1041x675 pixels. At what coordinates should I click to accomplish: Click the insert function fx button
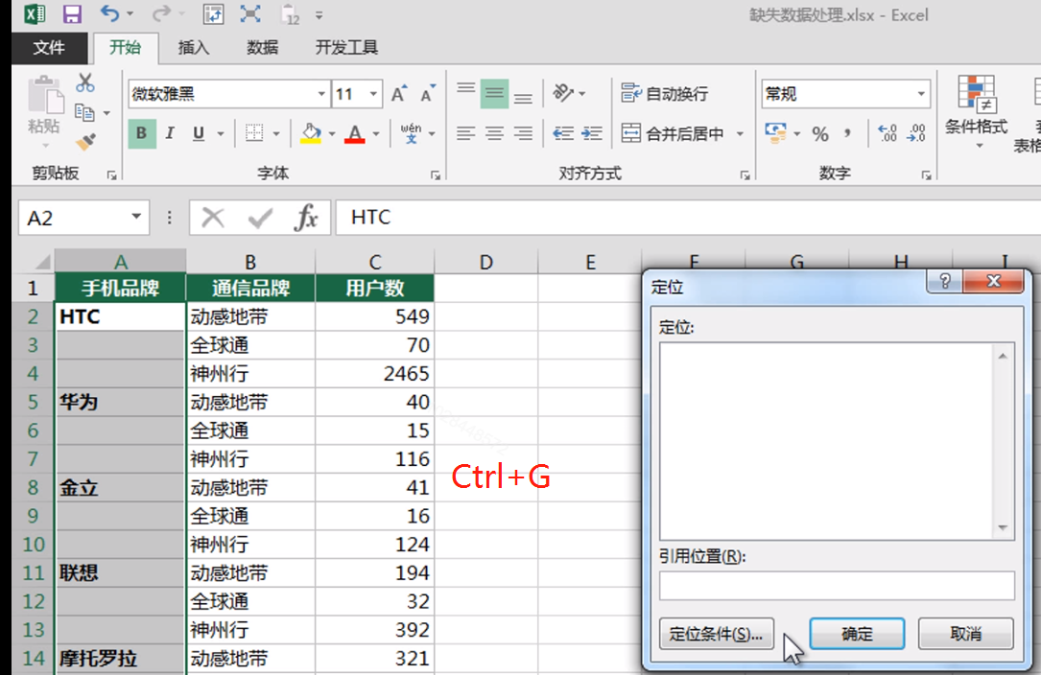(306, 217)
